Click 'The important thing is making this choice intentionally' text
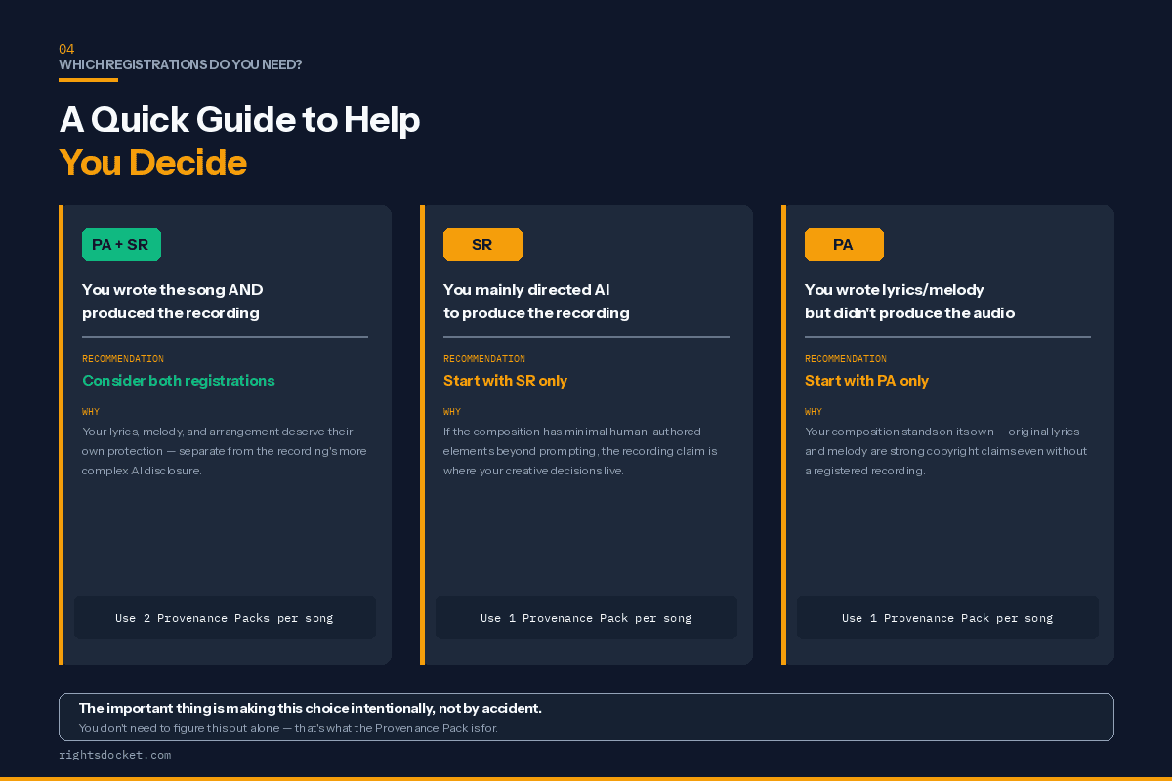This screenshot has width=1172, height=781. pyautogui.click(x=311, y=708)
